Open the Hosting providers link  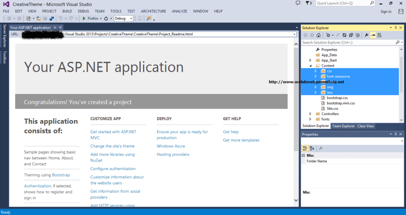(173, 154)
